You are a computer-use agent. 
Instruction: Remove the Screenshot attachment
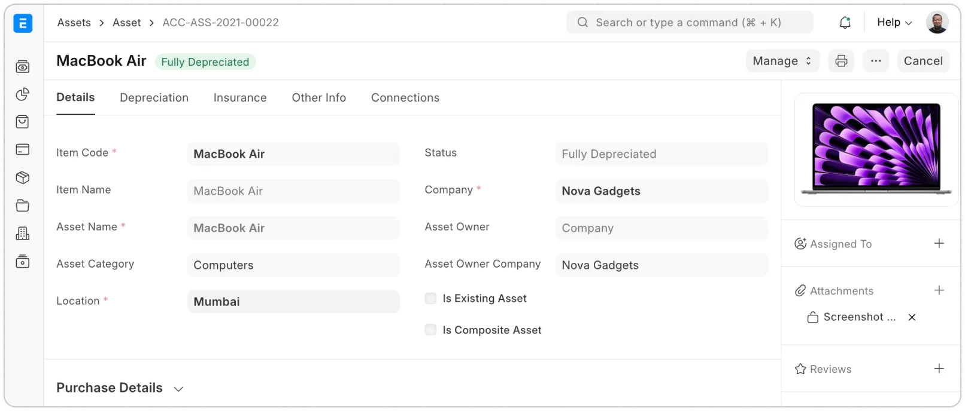(912, 317)
